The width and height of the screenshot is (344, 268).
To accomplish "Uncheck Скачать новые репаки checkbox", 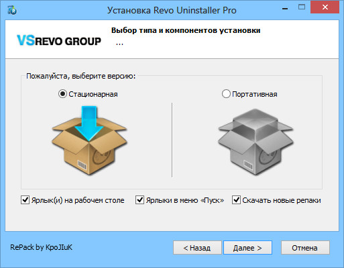I will pyautogui.click(x=236, y=200).
